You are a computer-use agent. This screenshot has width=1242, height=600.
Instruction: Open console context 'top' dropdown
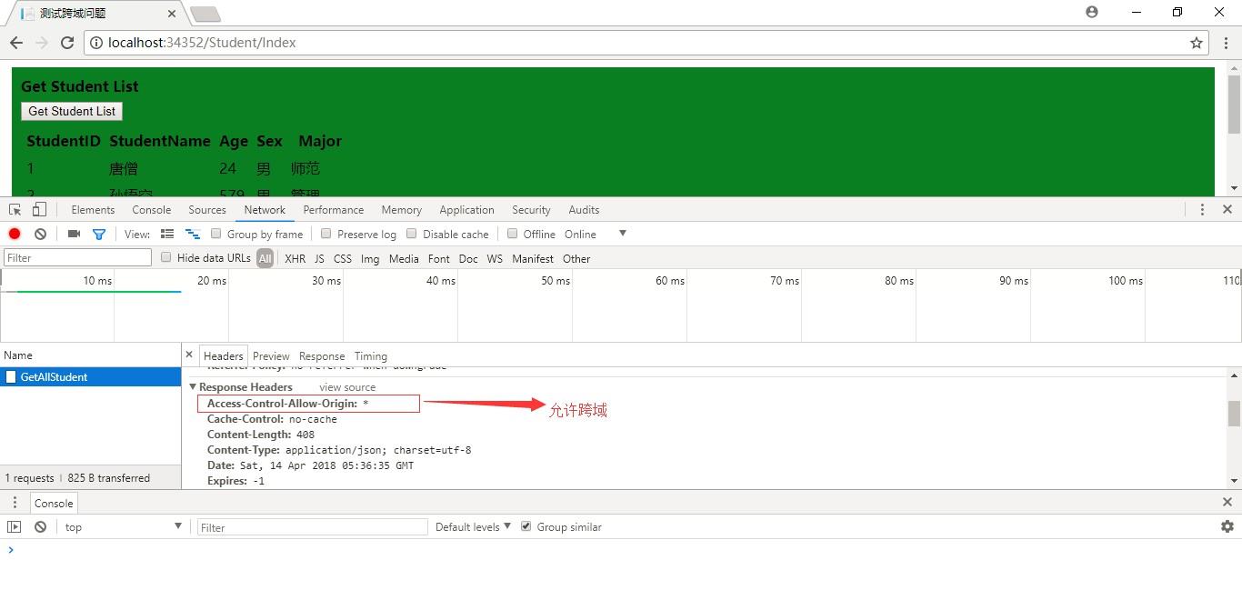click(123, 526)
